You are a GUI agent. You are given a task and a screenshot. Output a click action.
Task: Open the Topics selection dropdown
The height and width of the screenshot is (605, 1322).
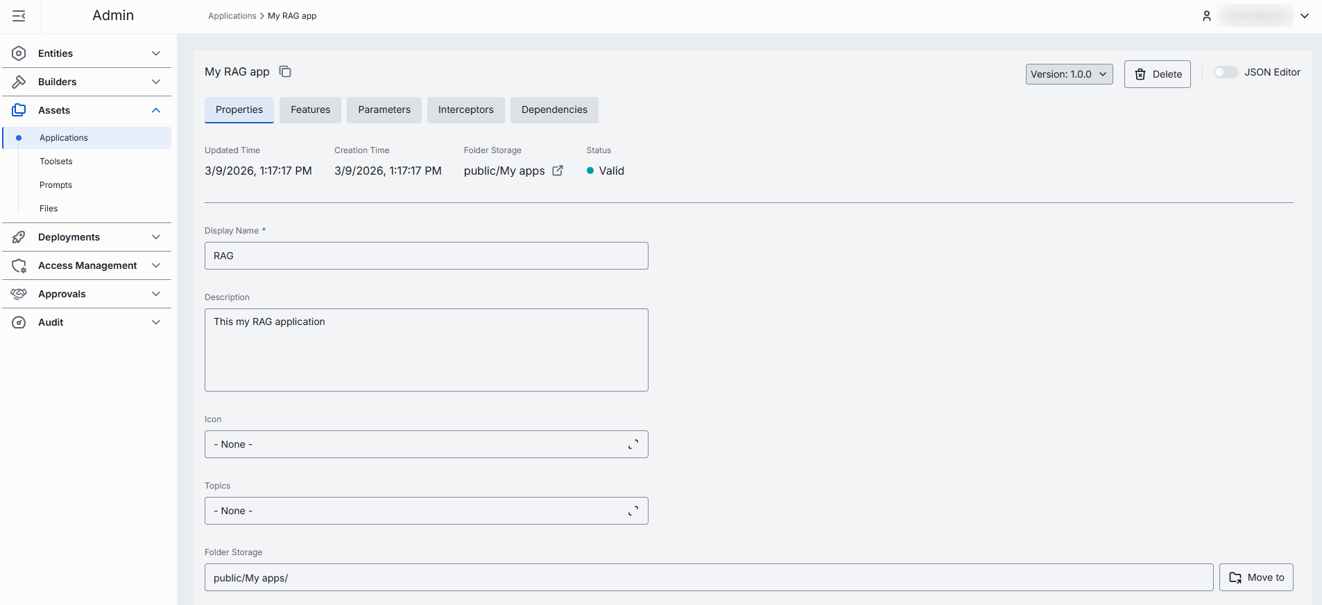pyautogui.click(x=426, y=511)
